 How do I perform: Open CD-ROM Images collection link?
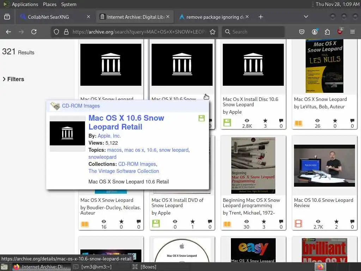(x=137, y=164)
